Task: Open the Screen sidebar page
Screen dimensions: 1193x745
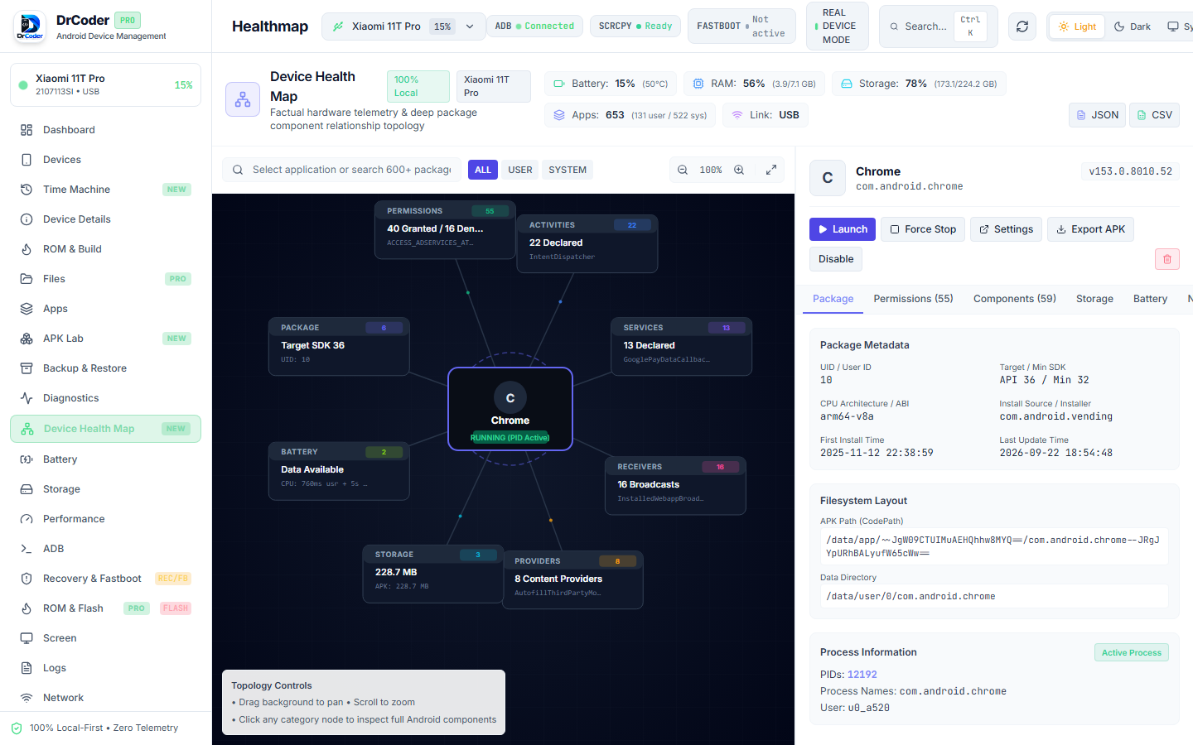Action: pyautogui.click(x=105, y=638)
